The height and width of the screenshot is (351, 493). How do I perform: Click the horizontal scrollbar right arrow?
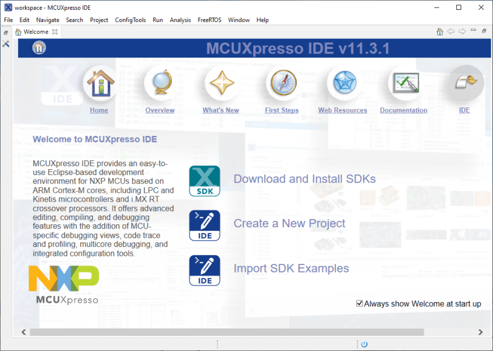(480, 332)
